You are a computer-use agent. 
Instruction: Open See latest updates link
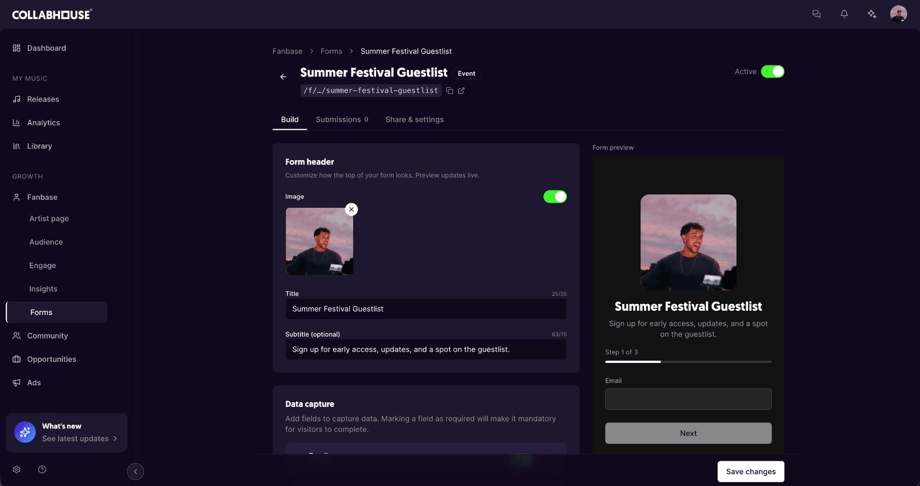coord(79,439)
